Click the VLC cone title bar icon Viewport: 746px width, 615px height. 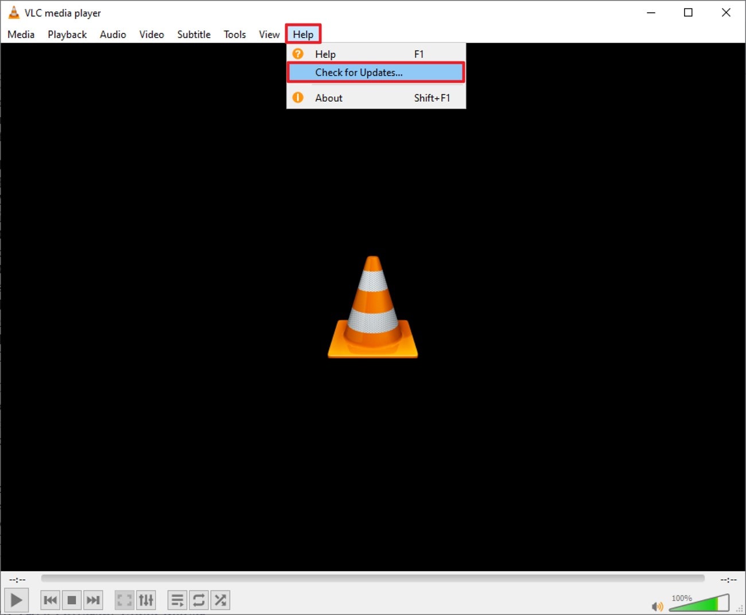(x=13, y=13)
